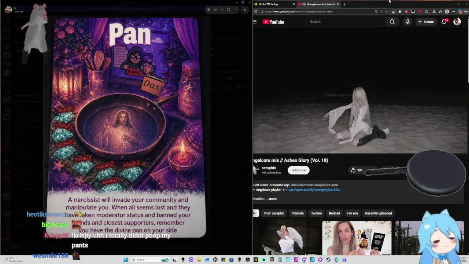Select the angelcore mix YouTube tab
469x264 pixels.
click(318, 4)
